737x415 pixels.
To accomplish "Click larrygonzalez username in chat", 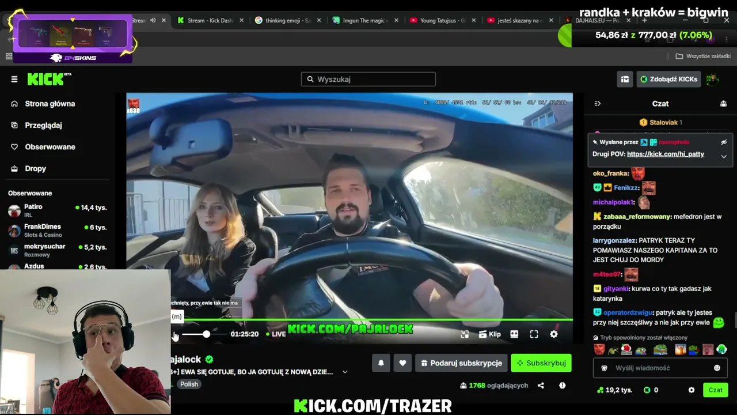I will (x=614, y=241).
